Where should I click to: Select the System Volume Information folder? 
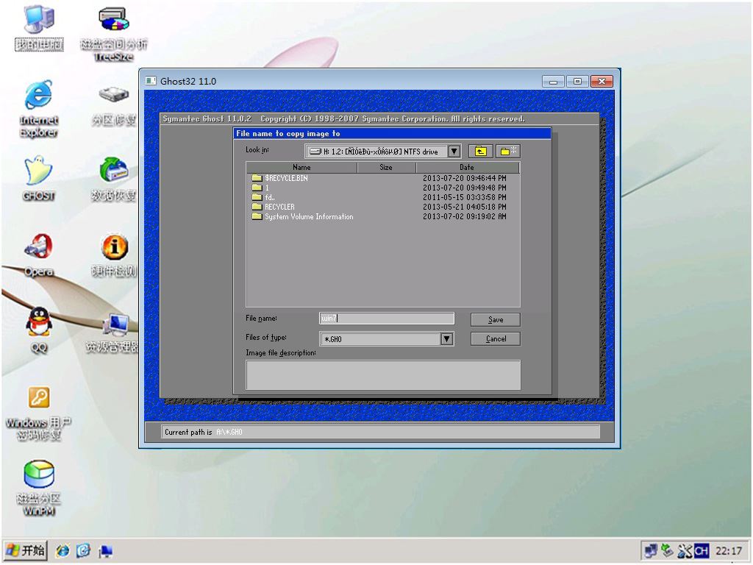(302, 217)
